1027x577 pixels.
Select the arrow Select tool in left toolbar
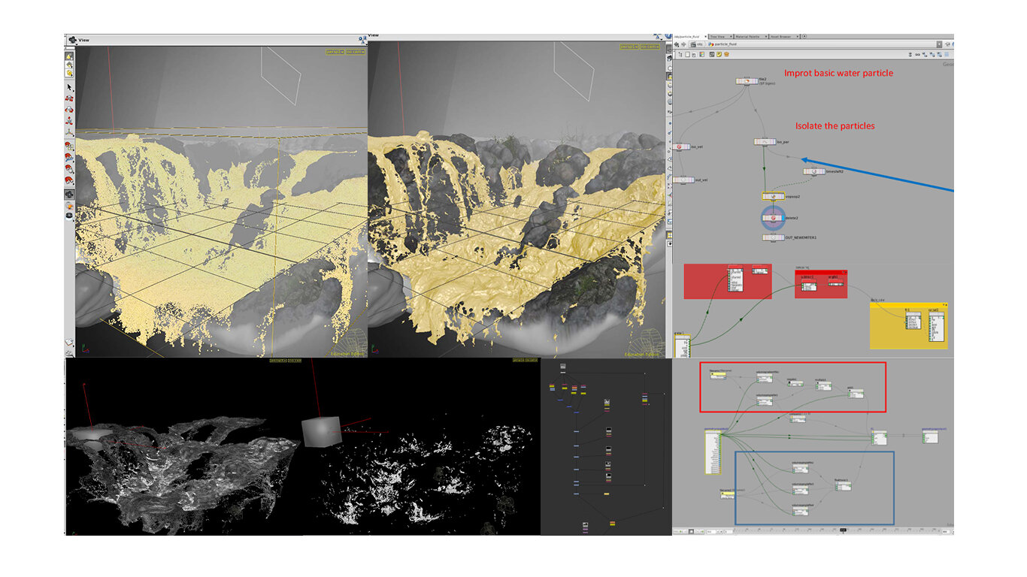(x=69, y=87)
